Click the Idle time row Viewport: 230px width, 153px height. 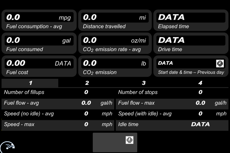[172, 124]
